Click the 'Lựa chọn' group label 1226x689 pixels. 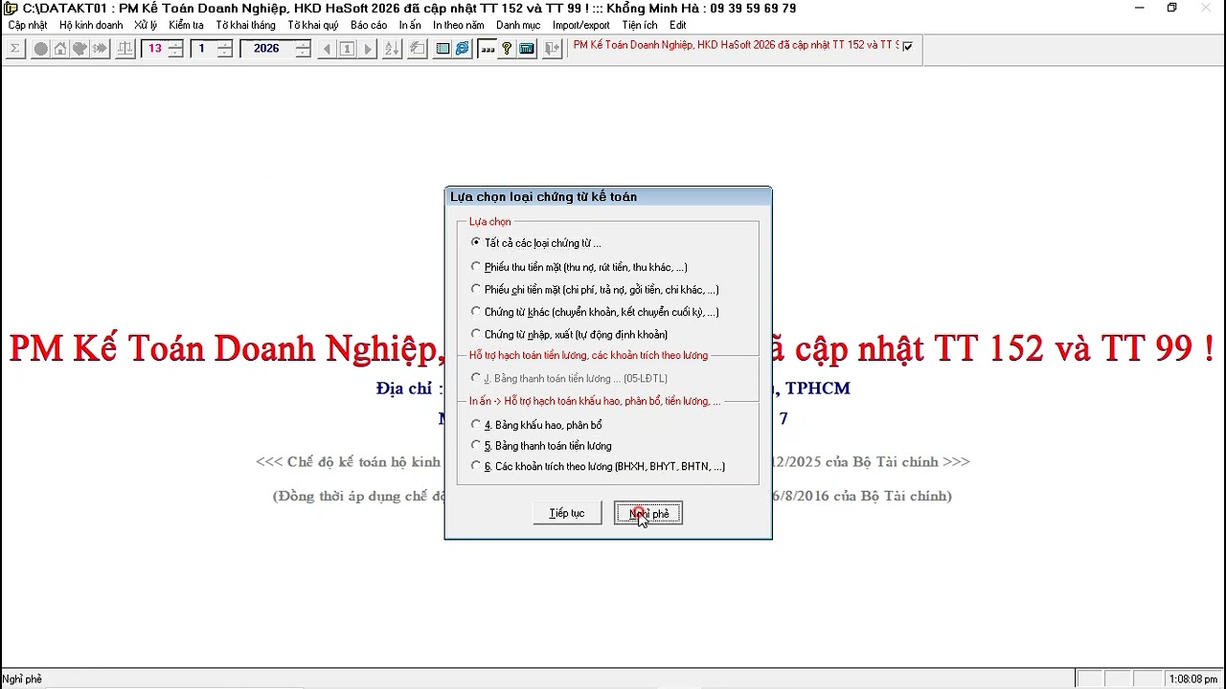pos(490,222)
